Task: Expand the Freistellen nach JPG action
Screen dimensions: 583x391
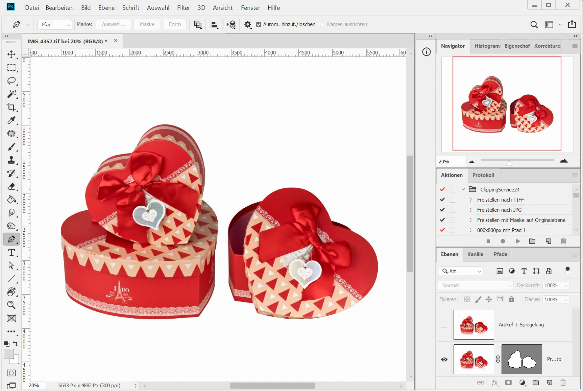Action: click(x=470, y=210)
